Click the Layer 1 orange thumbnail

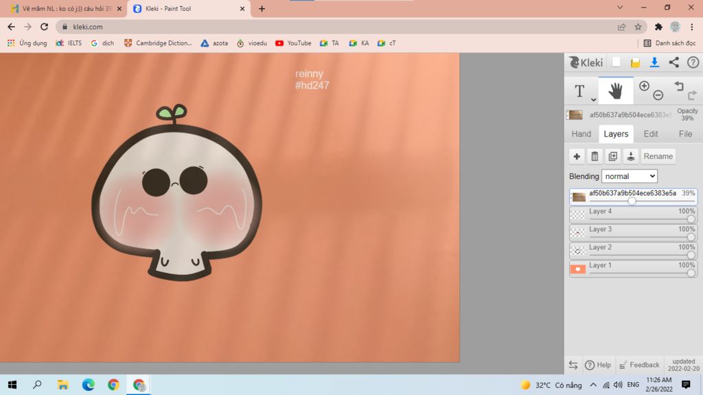(x=578, y=269)
